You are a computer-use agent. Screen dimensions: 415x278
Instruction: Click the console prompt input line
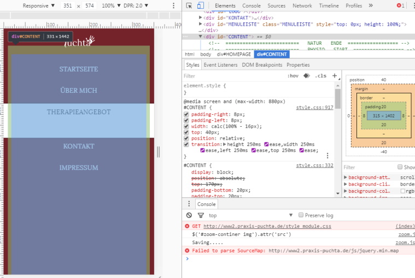coord(302,259)
